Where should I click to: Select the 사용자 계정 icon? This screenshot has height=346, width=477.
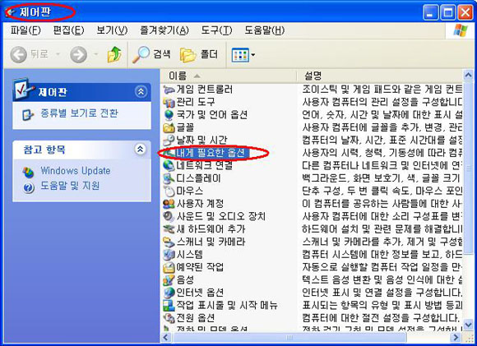pyautogui.click(x=169, y=204)
